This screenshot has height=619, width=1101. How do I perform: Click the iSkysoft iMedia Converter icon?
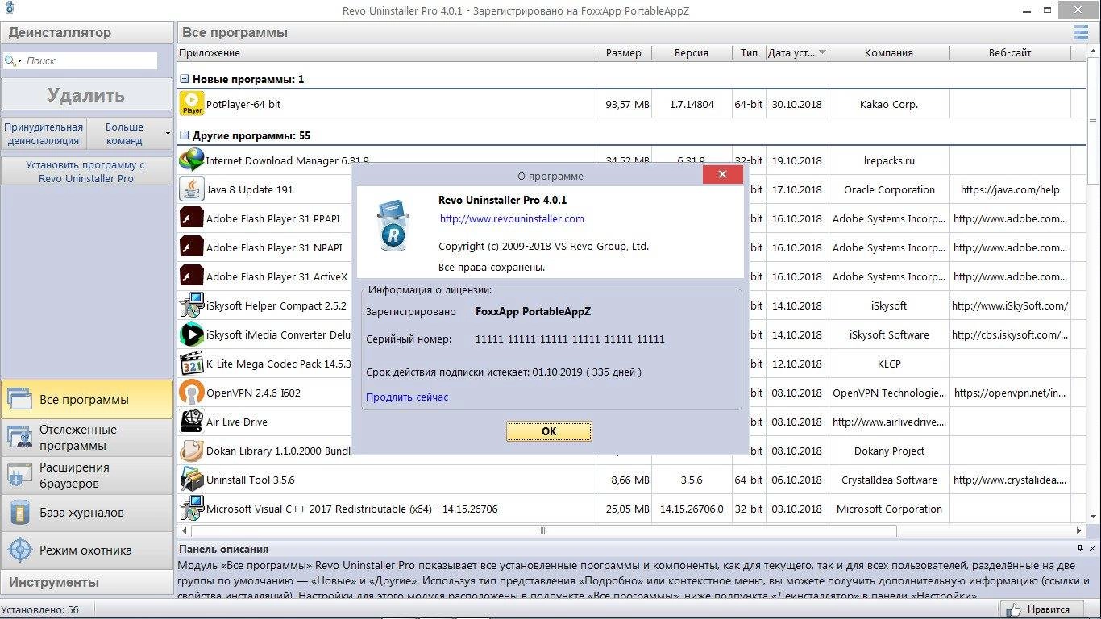coord(192,334)
